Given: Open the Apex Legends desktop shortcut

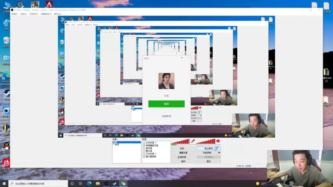Looking at the screenshot, I should pos(49,4).
